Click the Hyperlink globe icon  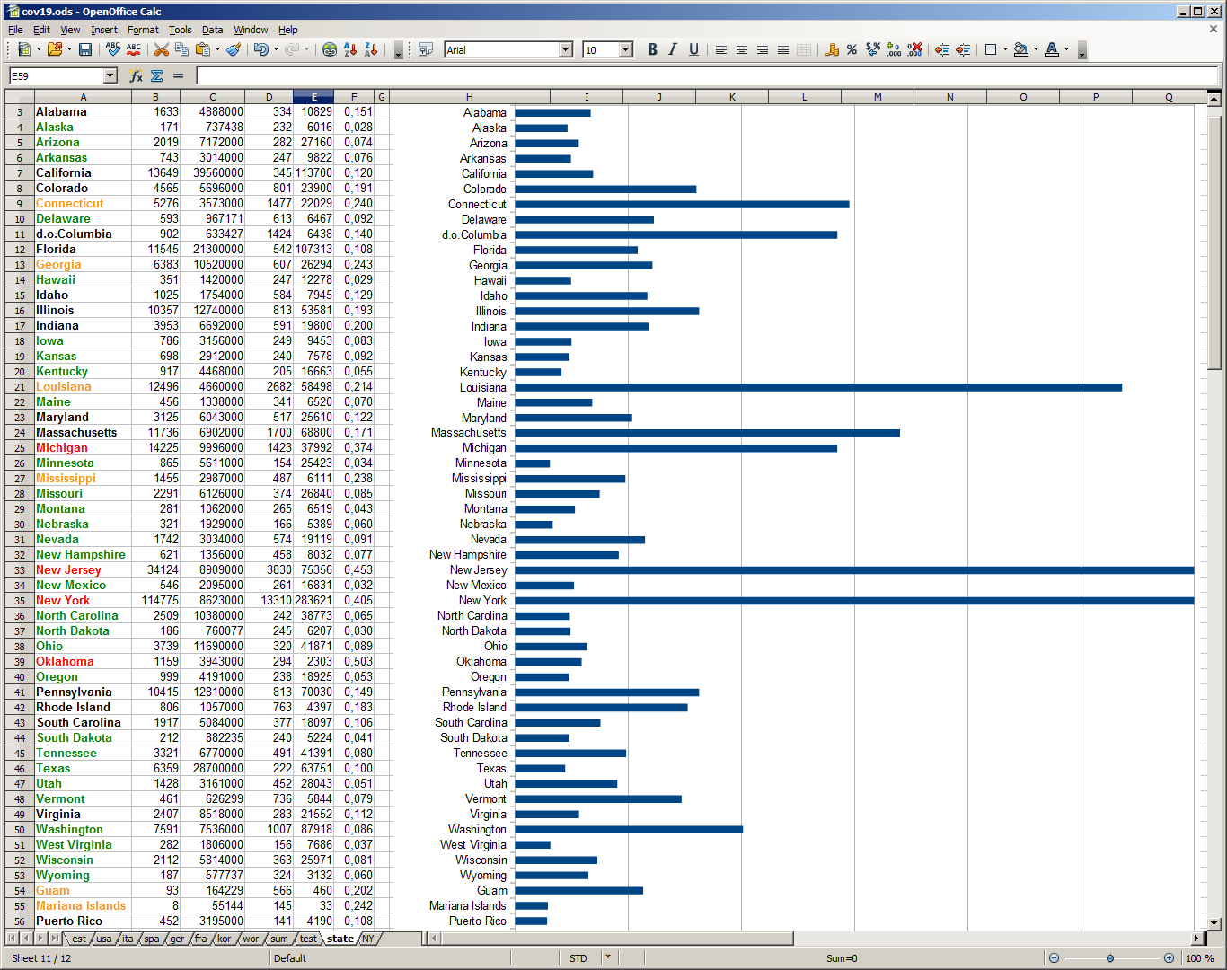pyautogui.click(x=330, y=49)
